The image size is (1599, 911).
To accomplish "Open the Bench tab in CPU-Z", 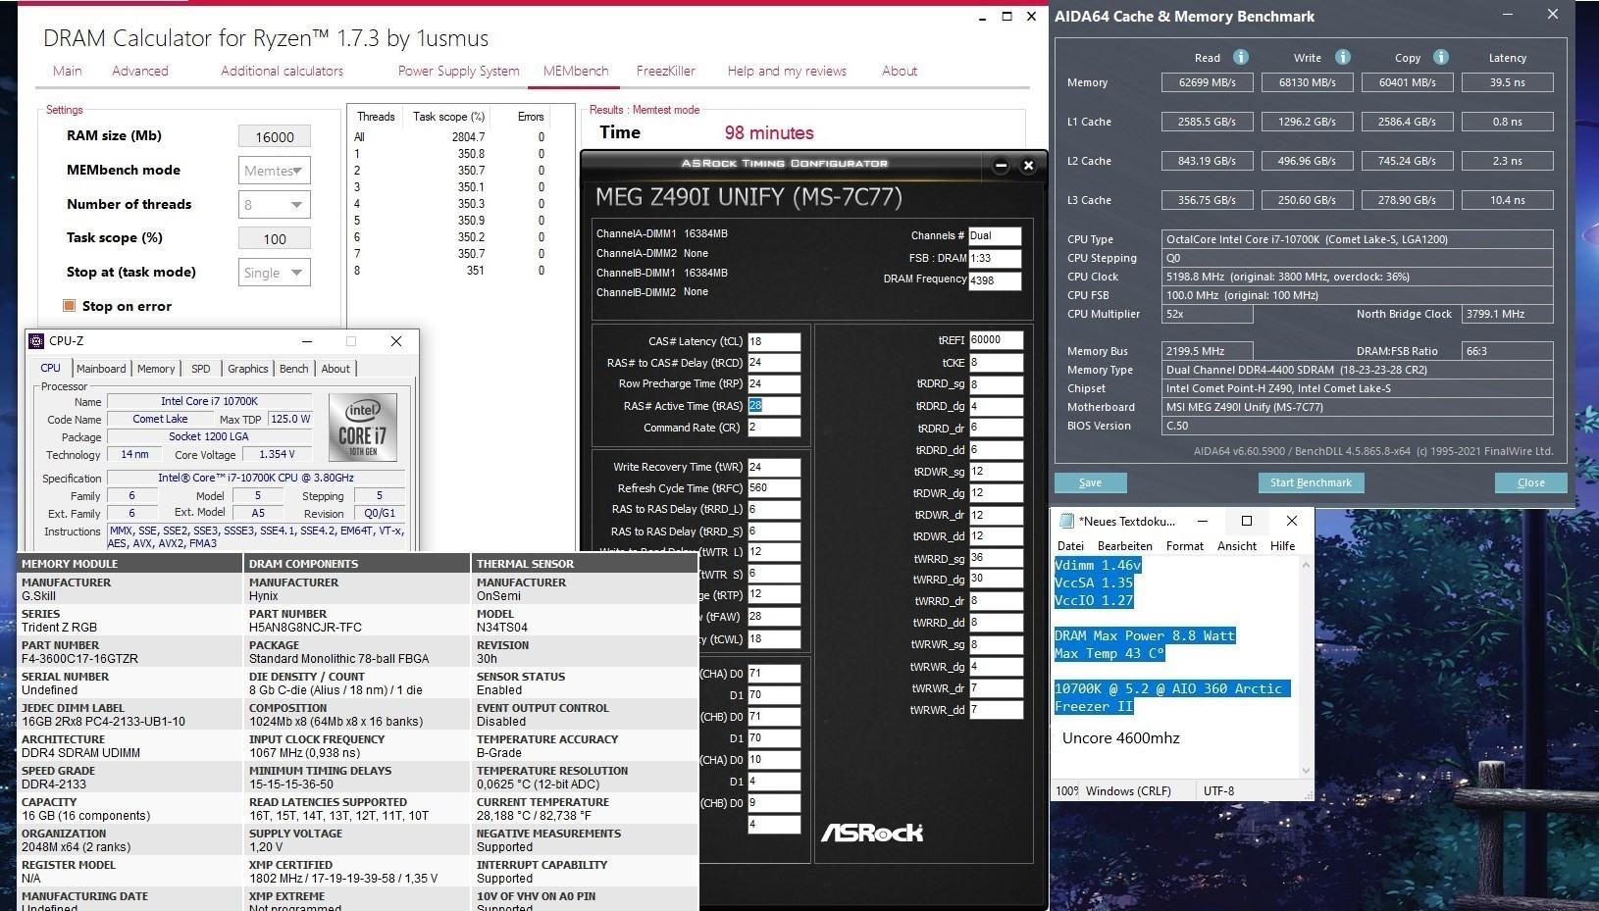I will 294,369.
